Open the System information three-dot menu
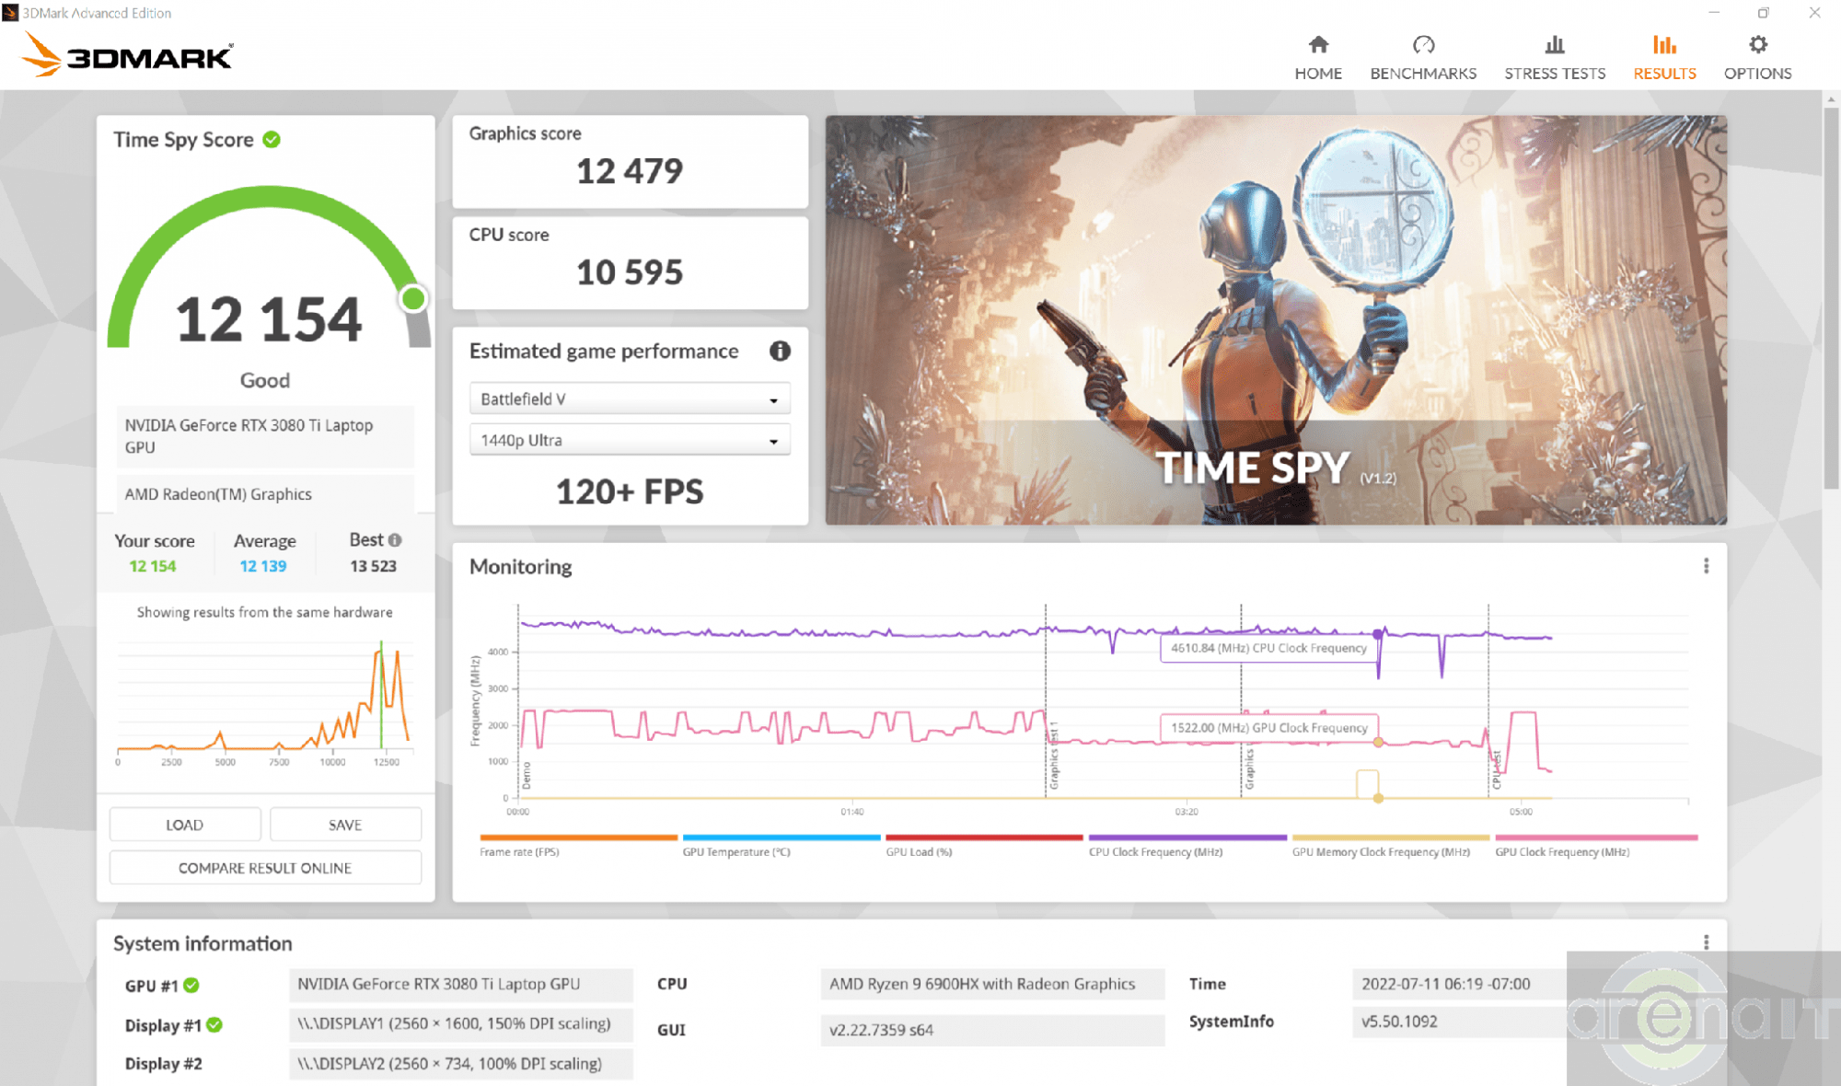The image size is (1841, 1086). pyautogui.click(x=1706, y=942)
